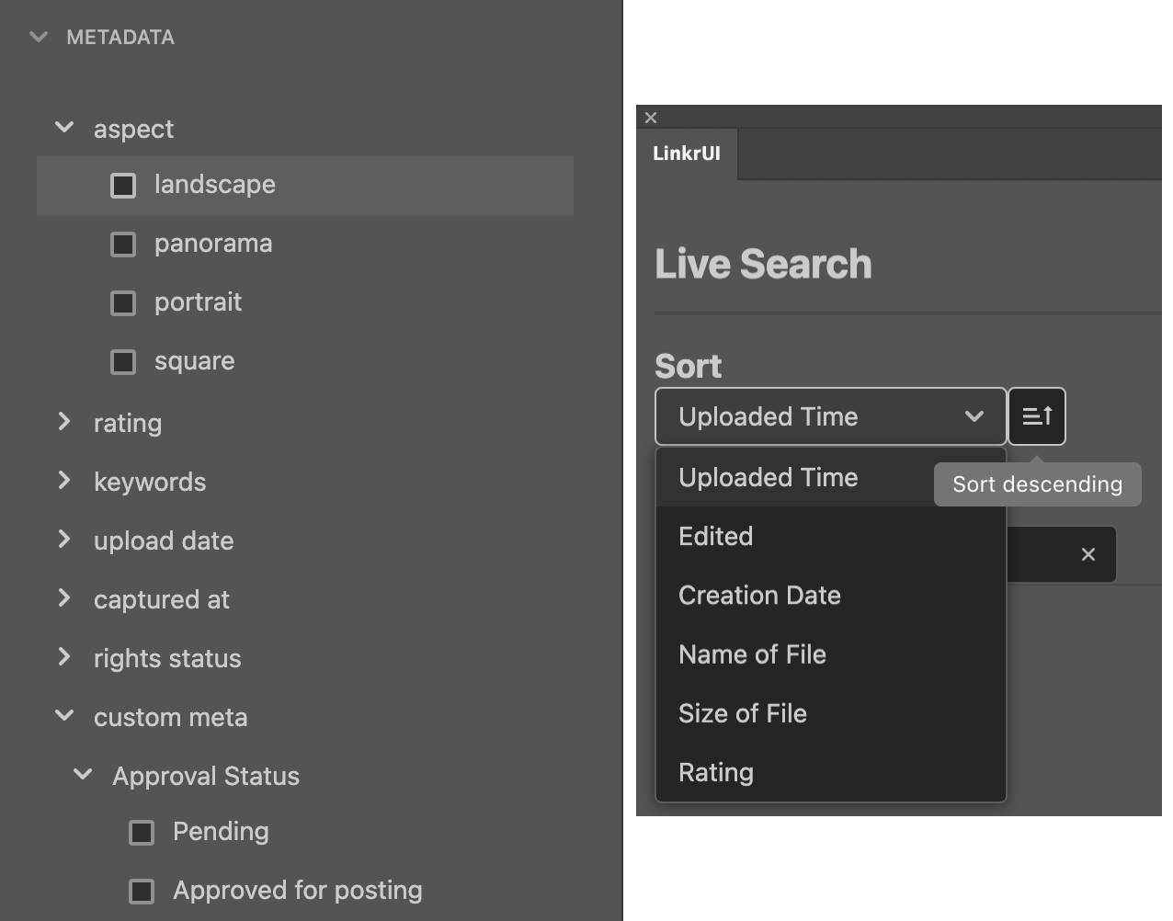1173x921 pixels.
Task: Expand the rating group
Action: (64, 422)
